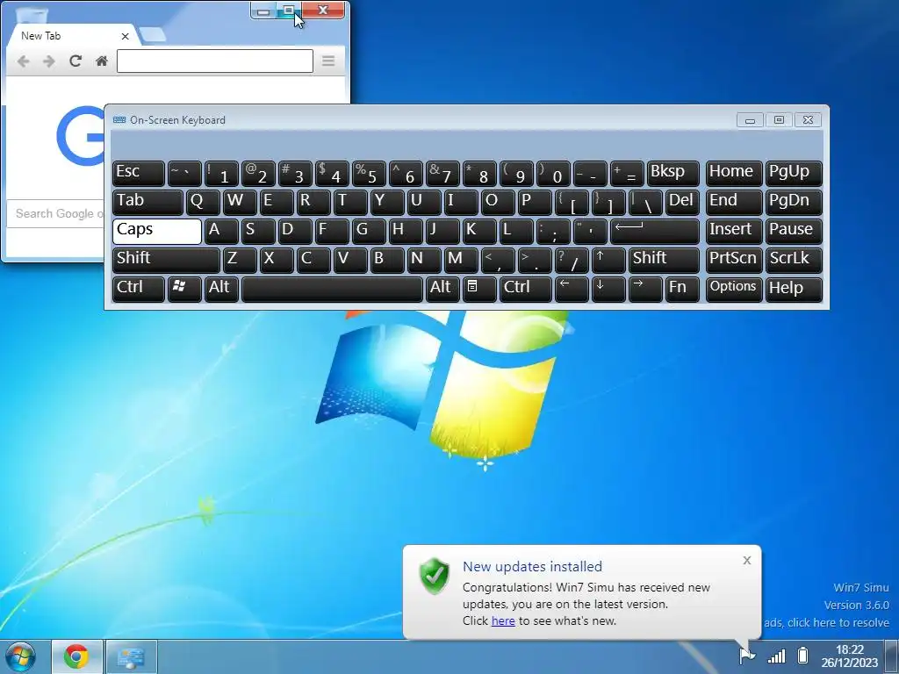Tap the down arrow key
899x674 pixels.
click(608, 289)
